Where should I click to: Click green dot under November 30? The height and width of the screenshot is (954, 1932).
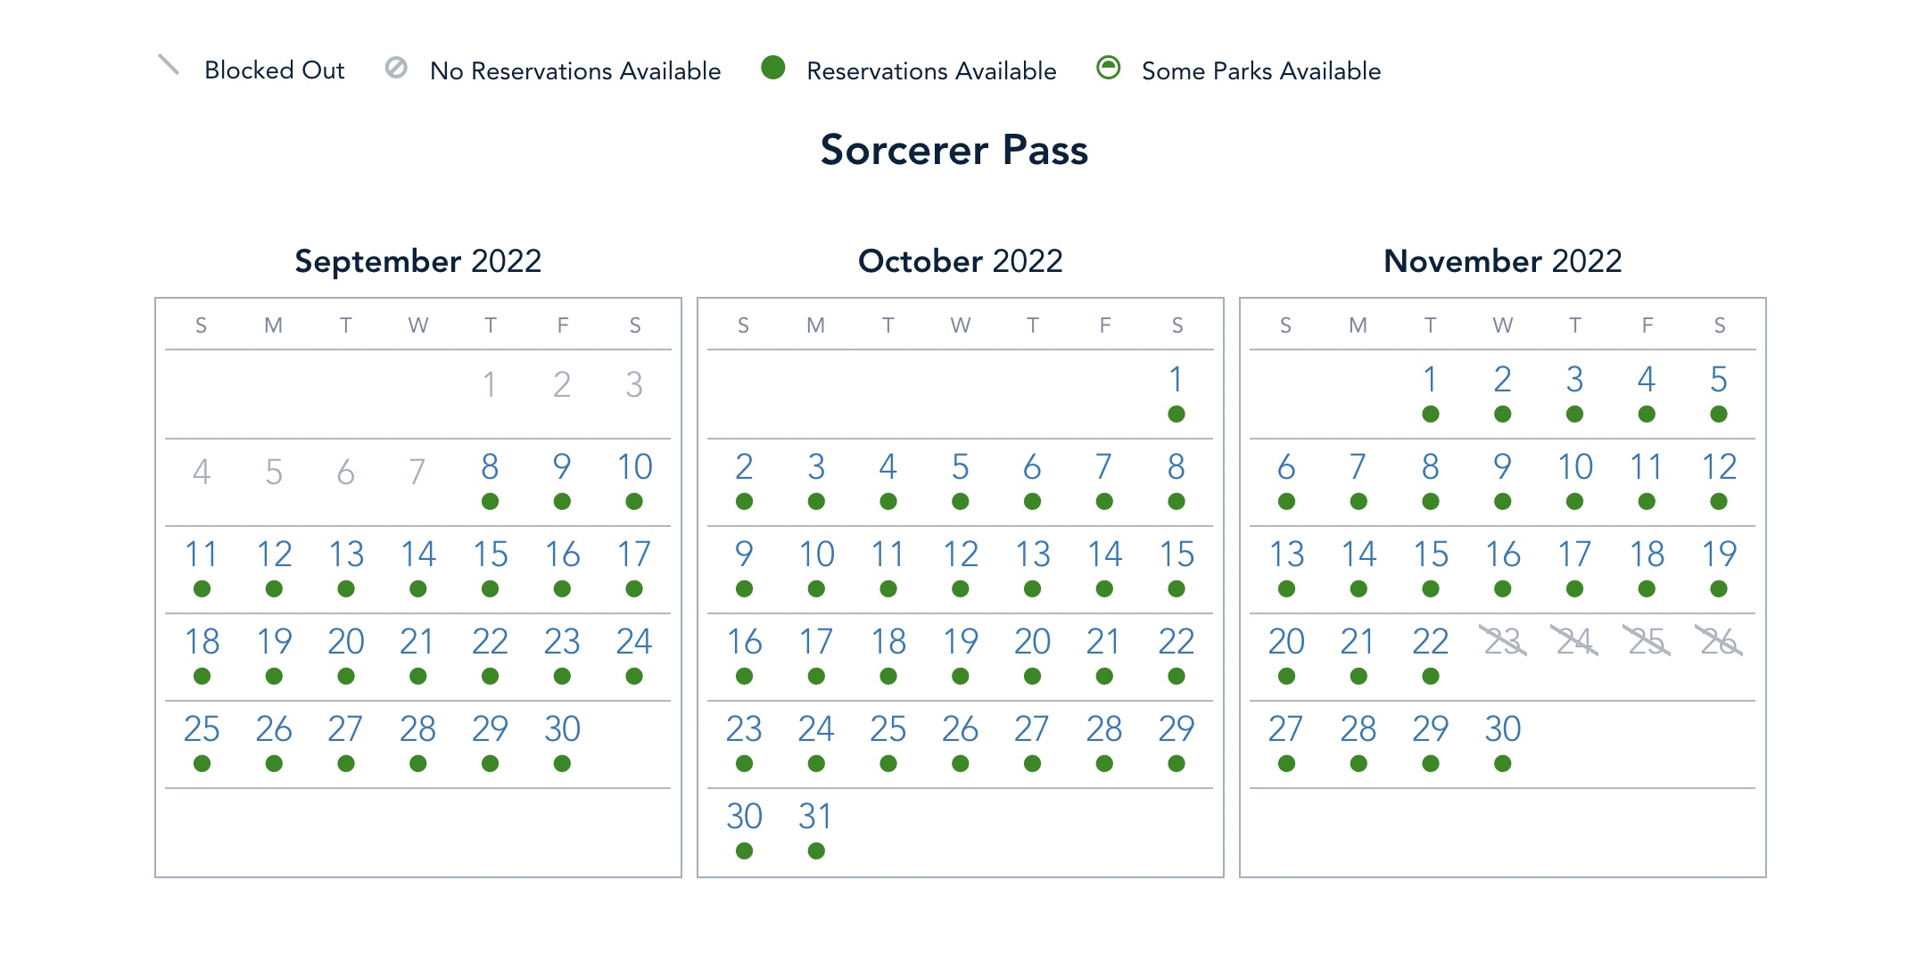(1503, 764)
